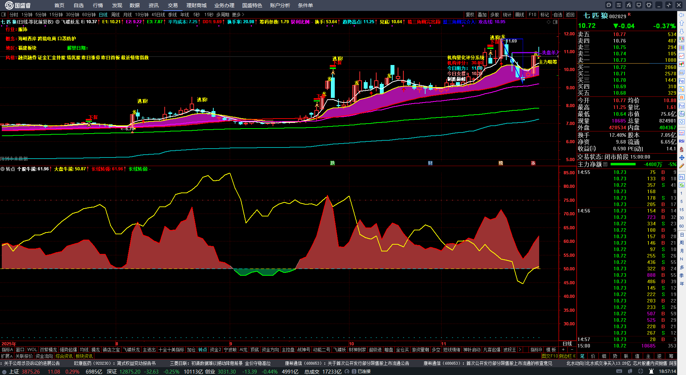Open the message chat icon in title bar
The height and width of the screenshot is (375, 686).
609,5
